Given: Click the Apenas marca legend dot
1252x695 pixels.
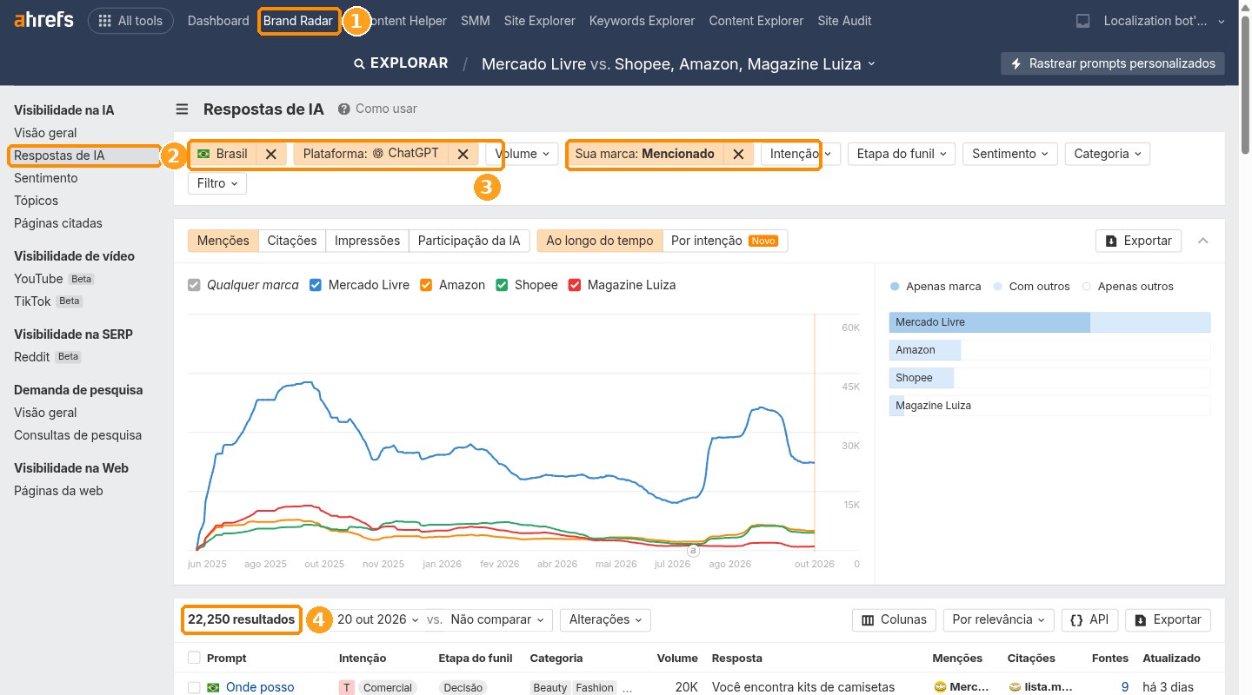Looking at the screenshot, I should (x=895, y=286).
